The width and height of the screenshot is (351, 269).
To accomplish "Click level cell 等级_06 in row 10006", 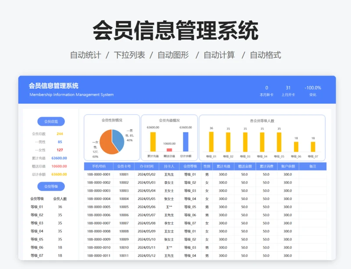I will click(x=190, y=215).
